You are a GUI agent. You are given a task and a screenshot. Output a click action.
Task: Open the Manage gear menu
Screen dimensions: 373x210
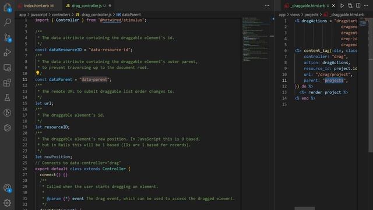(x=7, y=203)
